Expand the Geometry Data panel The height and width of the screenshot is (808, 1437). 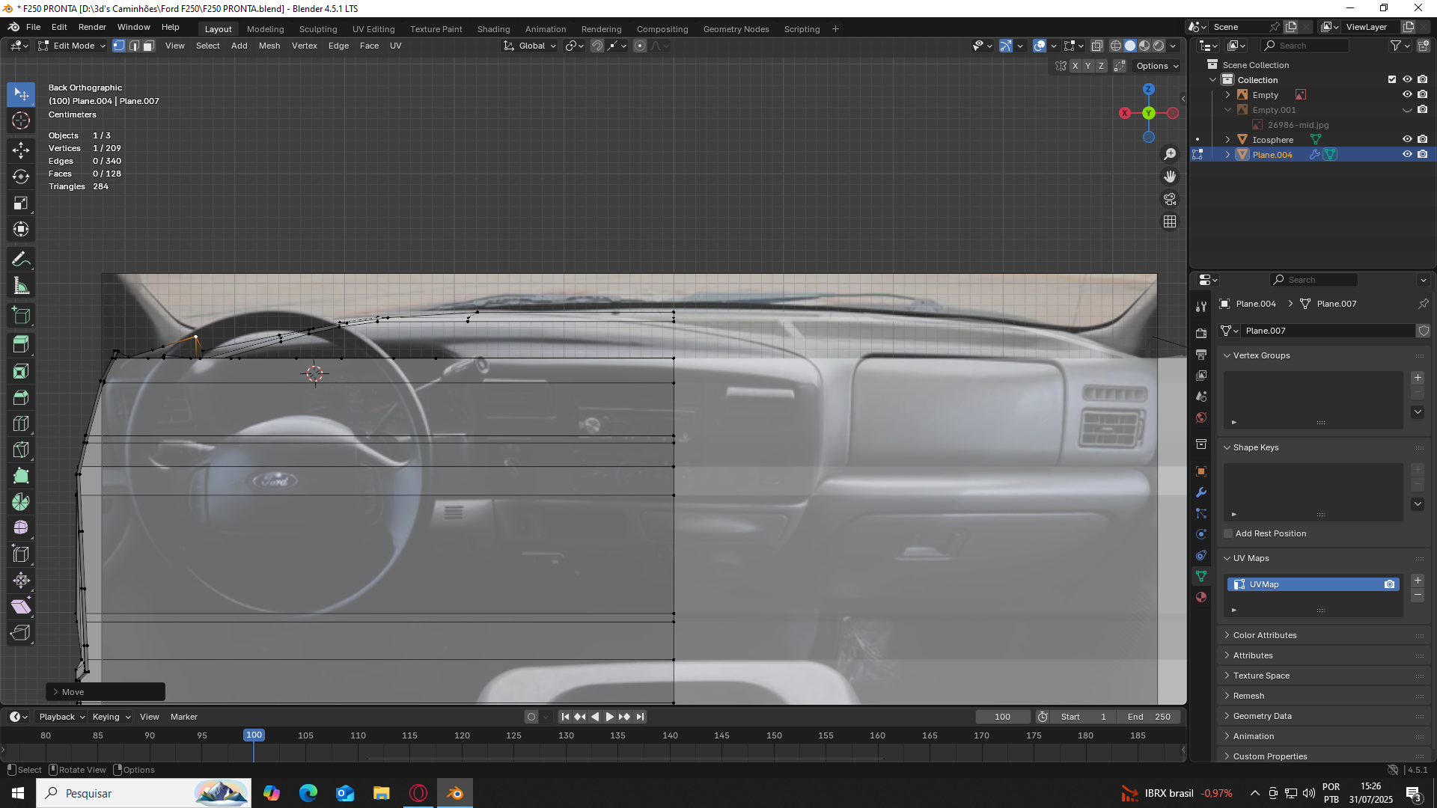1262,716
